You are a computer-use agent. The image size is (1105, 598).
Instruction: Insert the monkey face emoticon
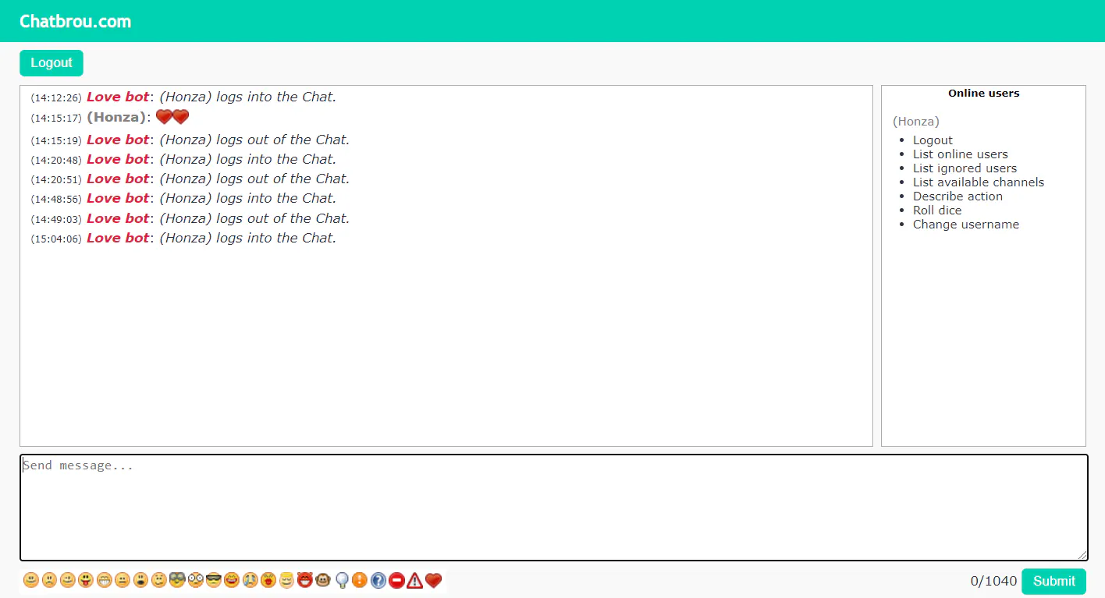point(323,580)
